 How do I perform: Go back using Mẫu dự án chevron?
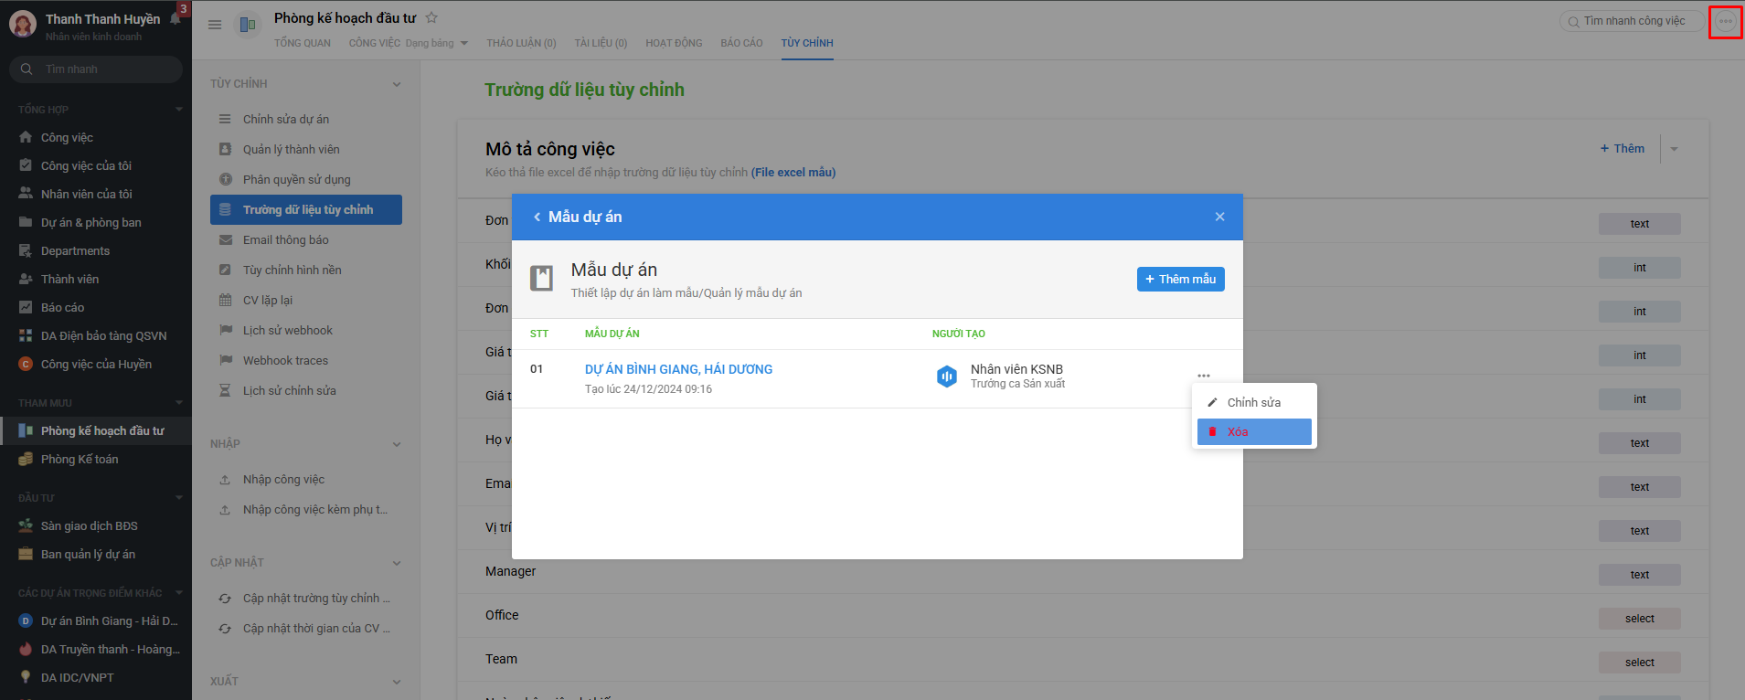coord(537,217)
